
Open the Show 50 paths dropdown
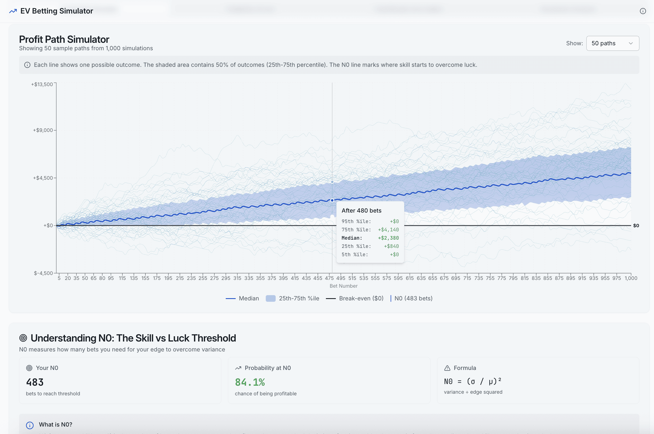coord(612,43)
